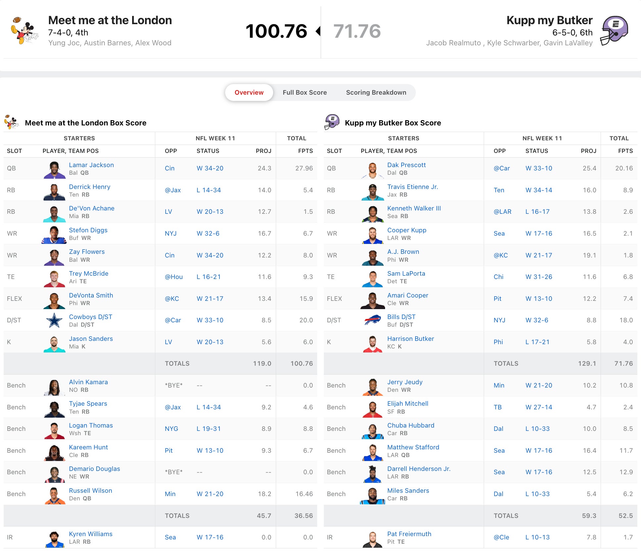Select the Overview tab
Screen dimensions: 641x552
tap(249, 93)
